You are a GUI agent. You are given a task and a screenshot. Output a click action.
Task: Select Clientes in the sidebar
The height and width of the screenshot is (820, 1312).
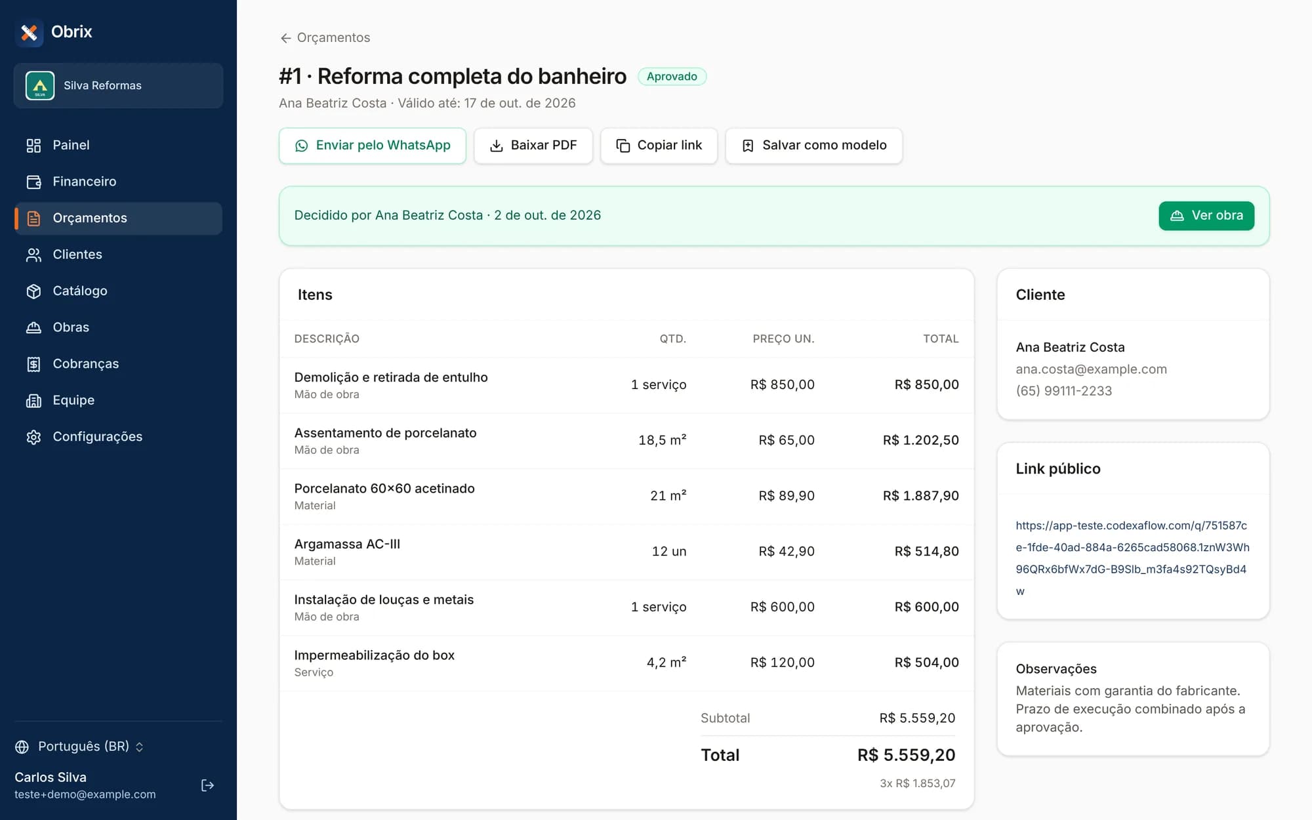[118, 255]
